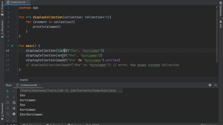Image resolution: width=223 pixels, height=125 pixels.
Task: Click 'displayCollection' function name on line 3
Action: click(x=48, y=17)
